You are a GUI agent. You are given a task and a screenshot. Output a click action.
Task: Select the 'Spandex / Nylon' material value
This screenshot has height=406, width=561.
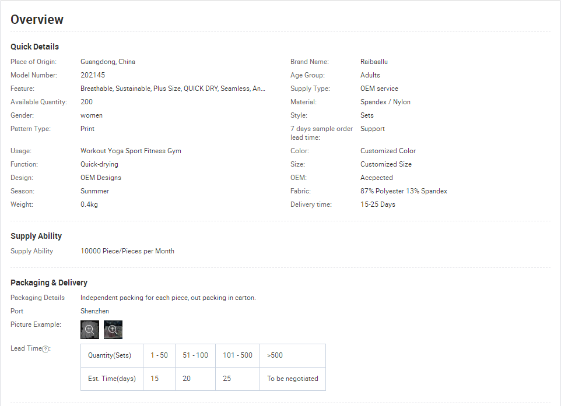[385, 102]
